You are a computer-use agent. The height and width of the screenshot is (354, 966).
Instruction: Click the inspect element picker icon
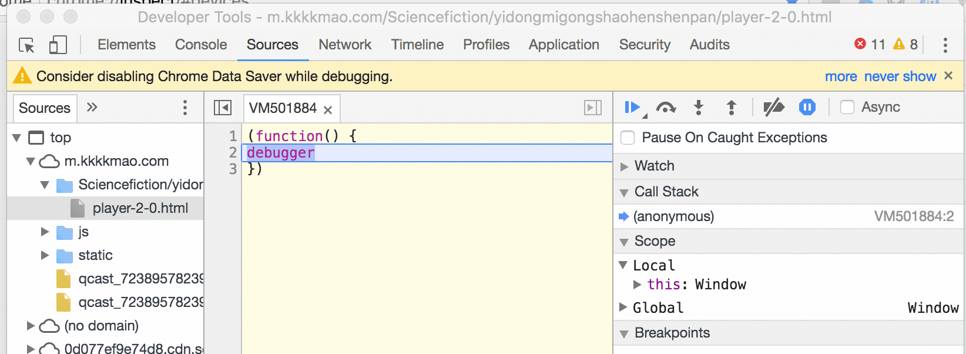(26, 45)
